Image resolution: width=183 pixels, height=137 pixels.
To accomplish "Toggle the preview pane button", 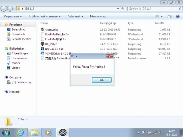I will [x=170, y=17].
